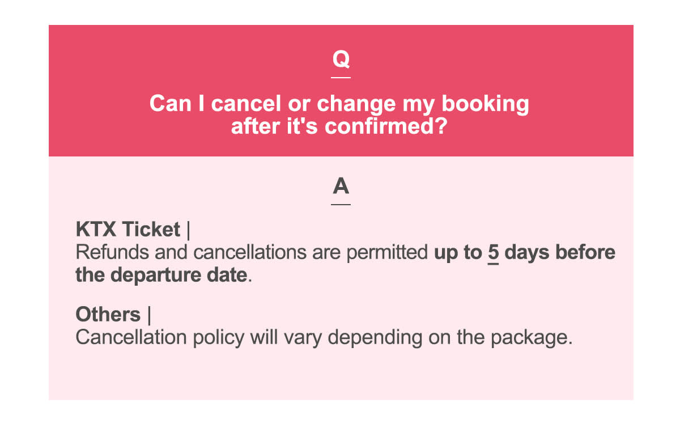680x428 pixels.
Task: Click the bold "days before" text
Action: 559,252
